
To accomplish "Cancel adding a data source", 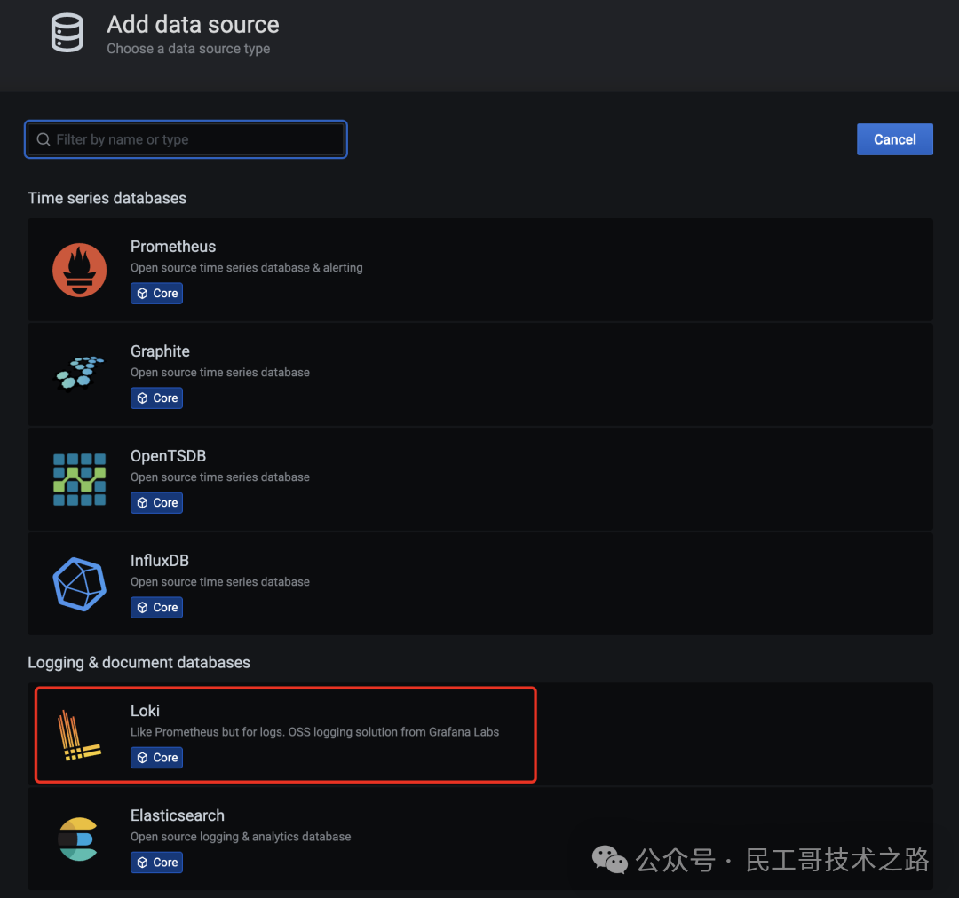I will point(895,139).
